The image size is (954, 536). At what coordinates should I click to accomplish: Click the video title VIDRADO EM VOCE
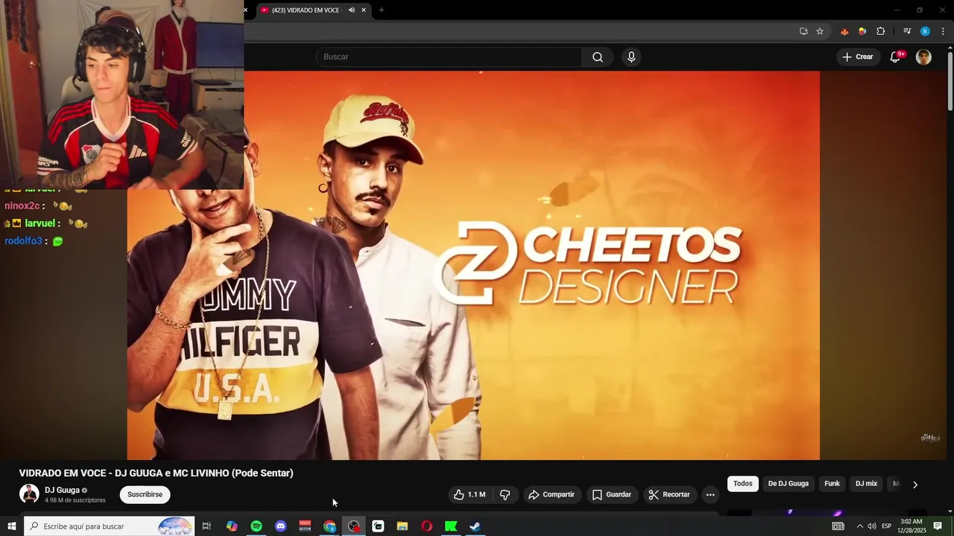pos(157,473)
